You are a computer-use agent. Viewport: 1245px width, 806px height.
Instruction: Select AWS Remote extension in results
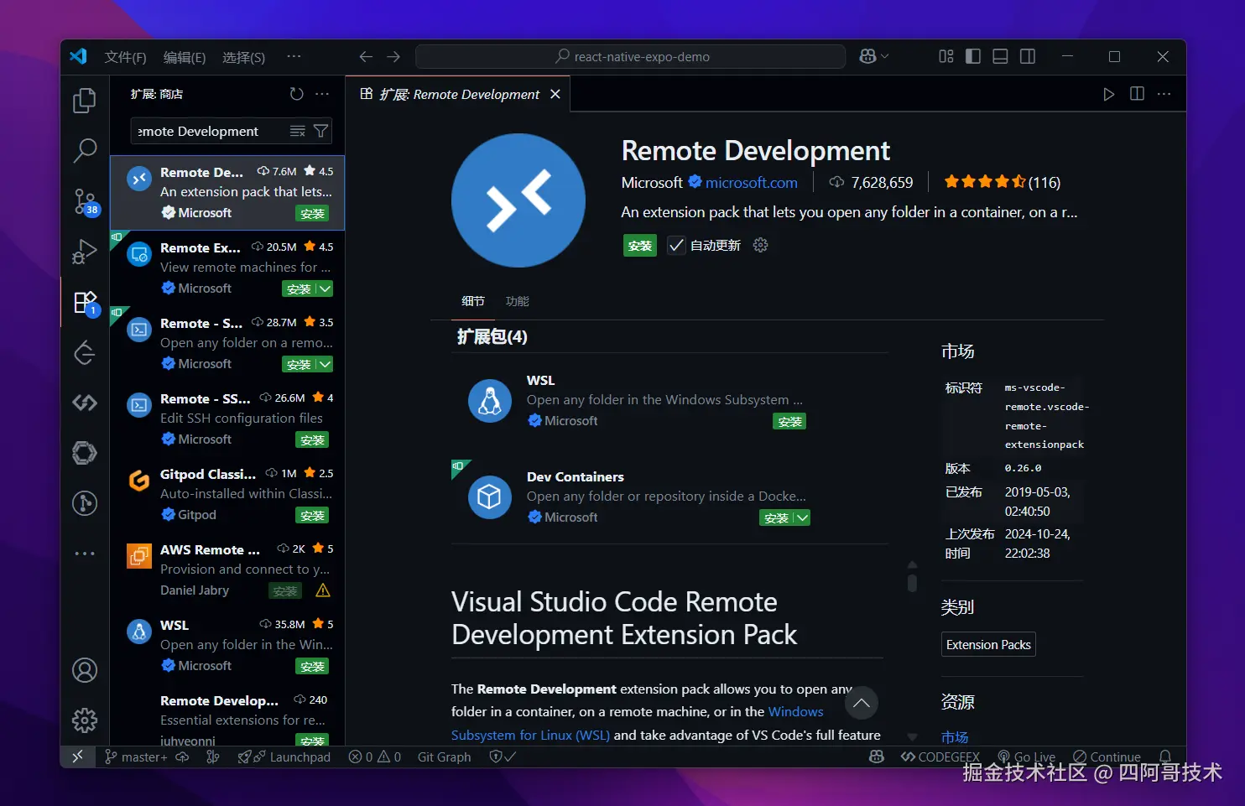227,569
